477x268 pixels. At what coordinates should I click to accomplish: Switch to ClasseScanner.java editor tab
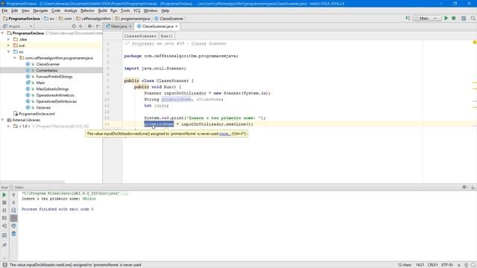pos(157,27)
